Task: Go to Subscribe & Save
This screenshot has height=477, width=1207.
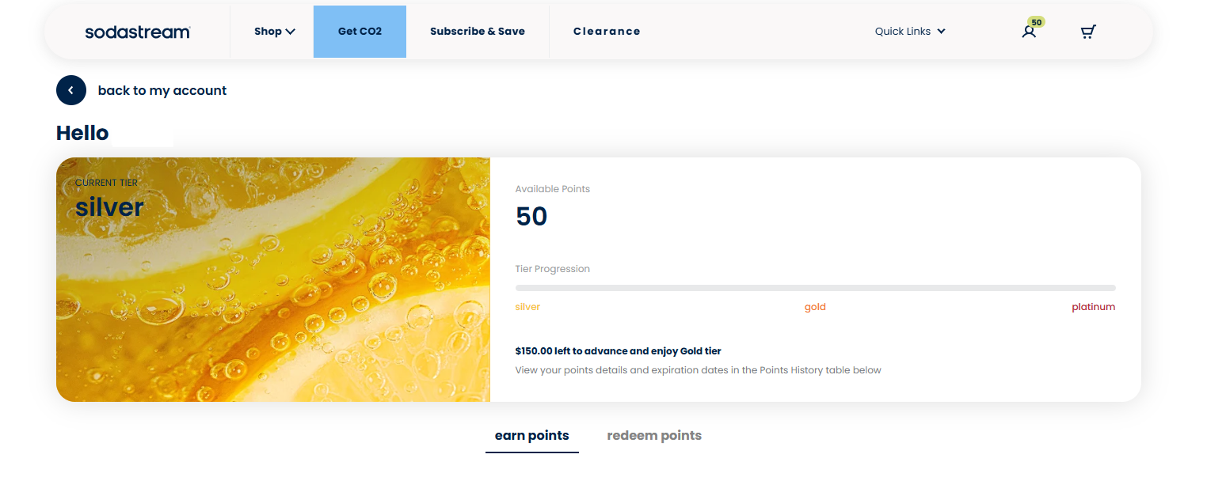Action: pos(478,32)
